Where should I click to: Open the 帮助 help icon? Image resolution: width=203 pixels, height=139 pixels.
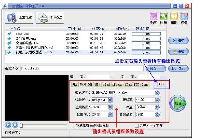pos(174,18)
